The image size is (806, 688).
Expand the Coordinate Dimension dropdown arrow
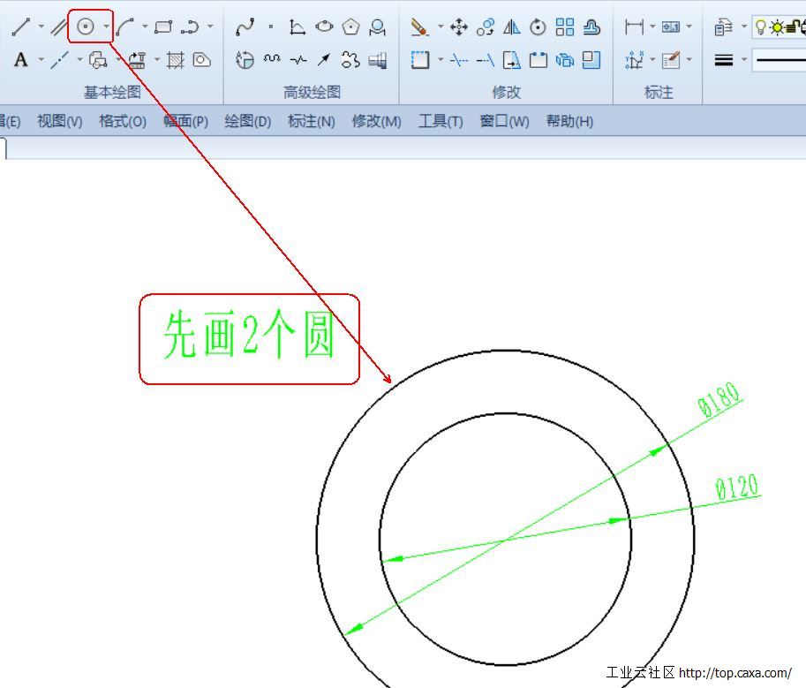pos(652,59)
